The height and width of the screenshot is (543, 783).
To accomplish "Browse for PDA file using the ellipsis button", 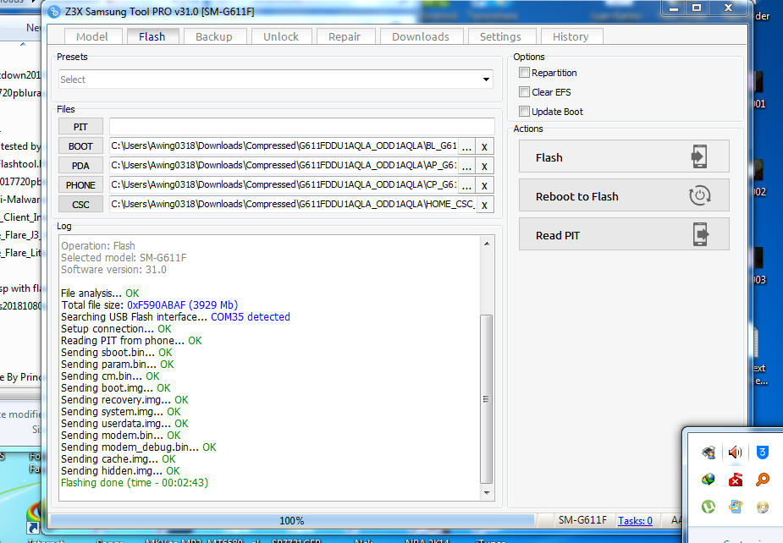I will click(x=466, y=166).
